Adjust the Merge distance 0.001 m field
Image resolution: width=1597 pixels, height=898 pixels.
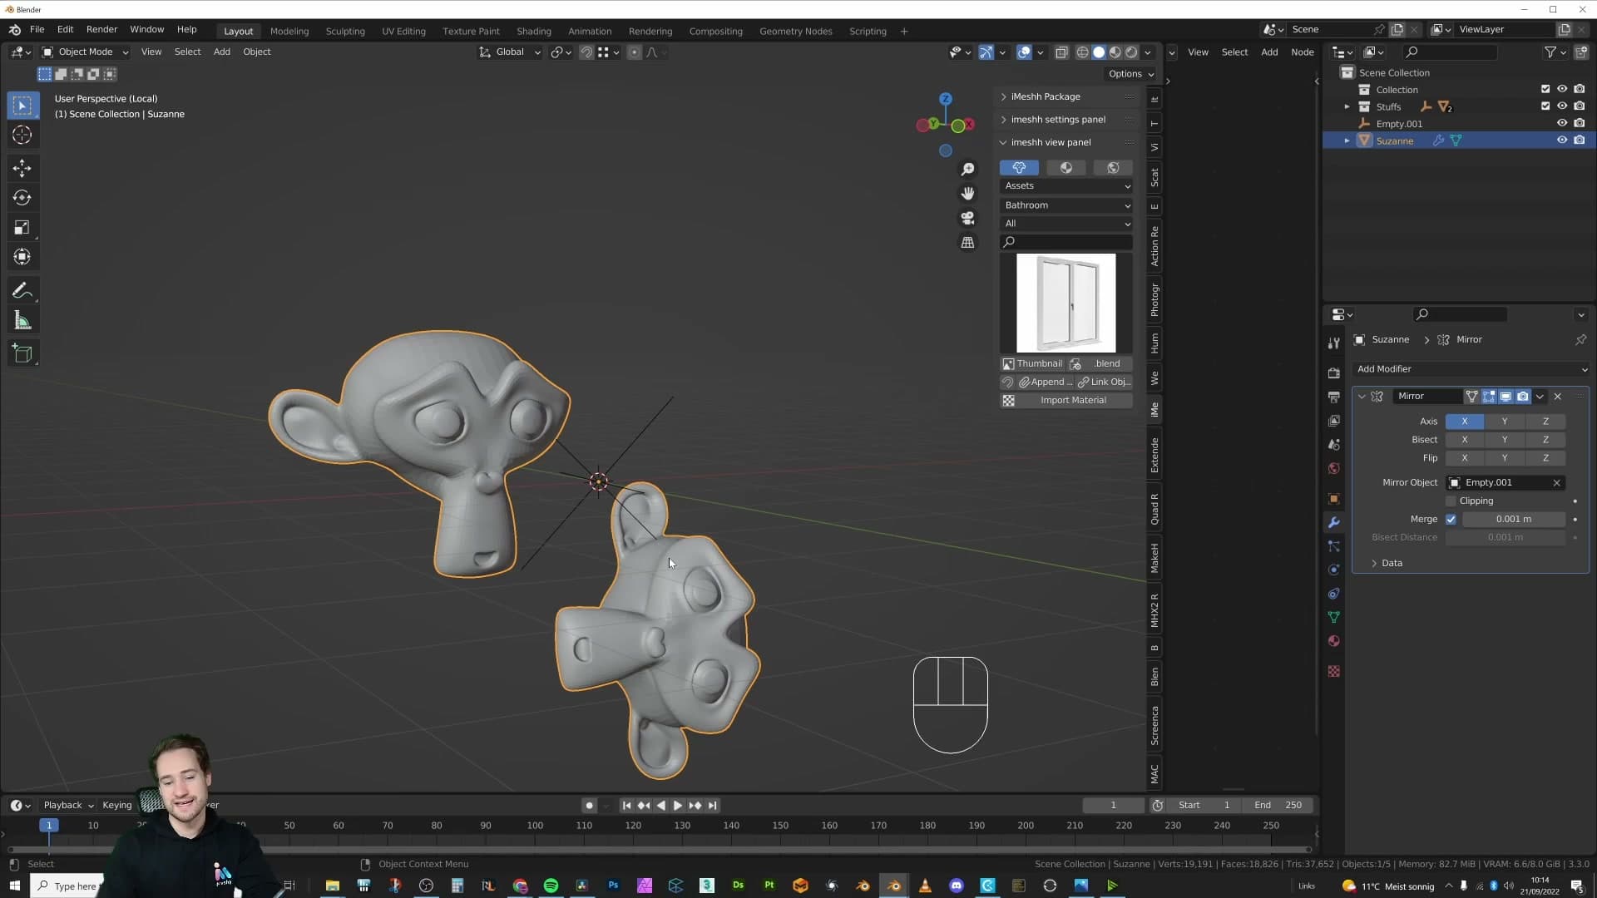pos(1514,520)
